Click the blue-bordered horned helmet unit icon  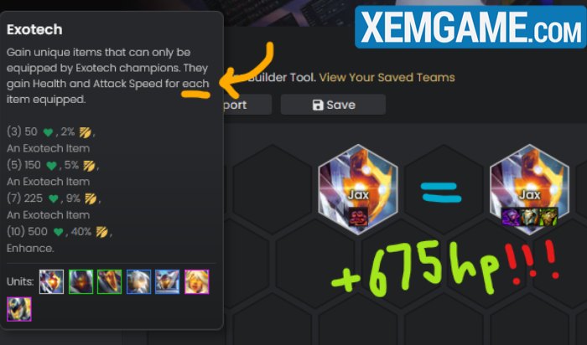(168, 281)
